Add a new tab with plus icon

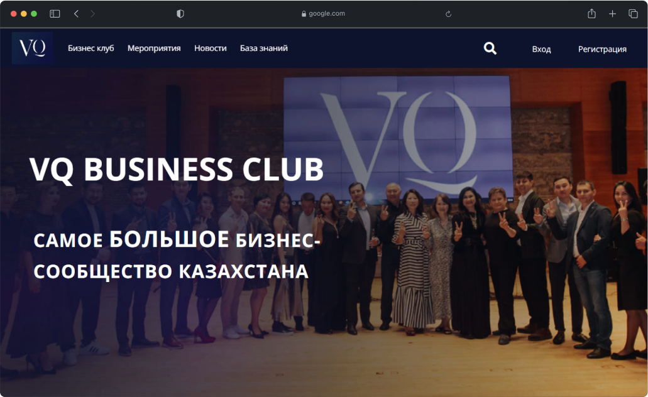pyautogui.click(x=612, y=14)
